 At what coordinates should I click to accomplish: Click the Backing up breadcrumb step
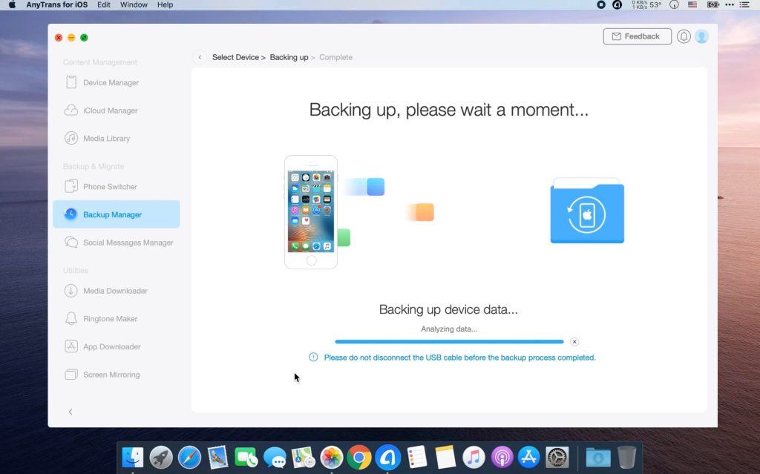click(289, 57)
